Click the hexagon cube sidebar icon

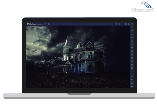click(x=132, y=65)
